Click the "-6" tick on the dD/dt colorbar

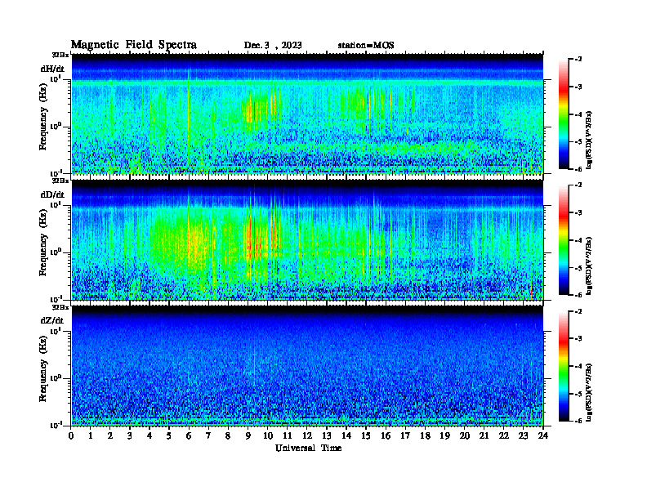tap(578, 295)
